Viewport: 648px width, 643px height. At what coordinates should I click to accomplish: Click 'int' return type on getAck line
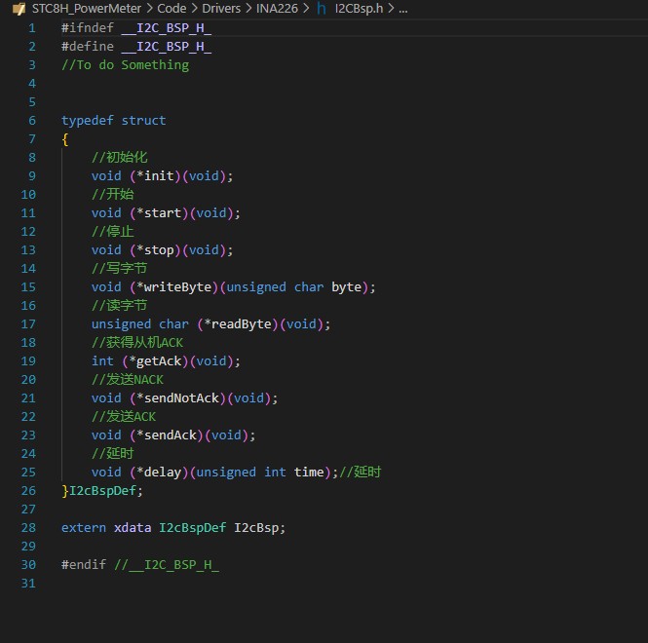pyautogui.click(x=102, y=361)
